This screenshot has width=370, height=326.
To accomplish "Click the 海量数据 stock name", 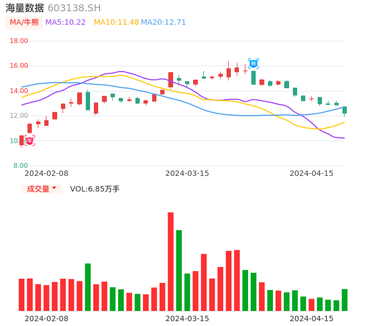I will (25, 8).
